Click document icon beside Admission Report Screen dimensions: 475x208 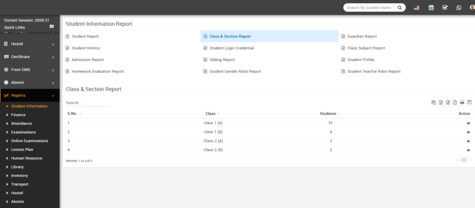68,60
